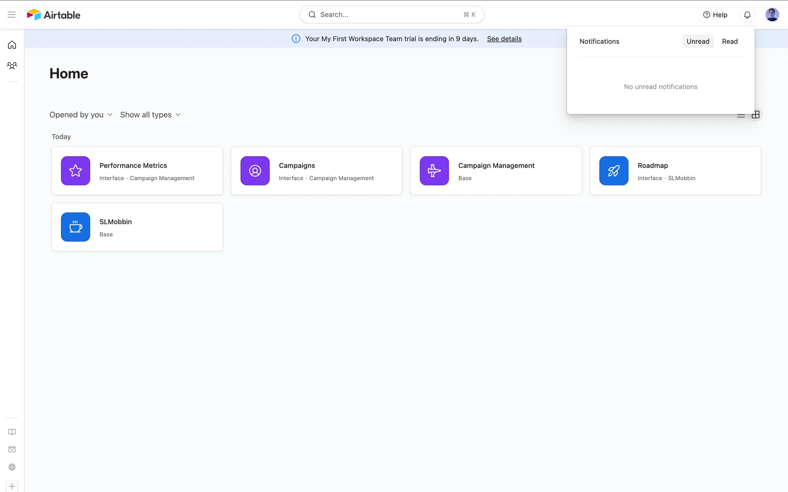Expand the Opened by you dropdown
The width and height of the screenshot is (788, 492).
point(81,115)
